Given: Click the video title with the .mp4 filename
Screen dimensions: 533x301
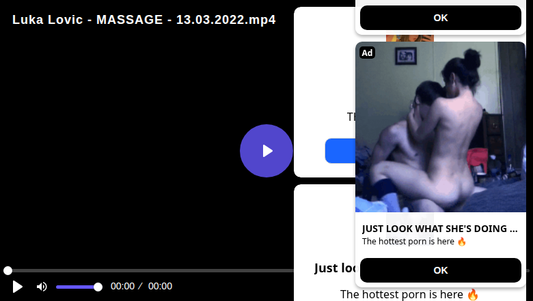Looking at the screenshot, I should click(x=144, y=20).
